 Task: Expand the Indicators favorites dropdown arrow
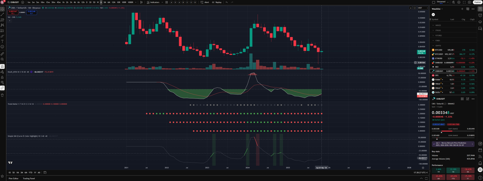162,2
